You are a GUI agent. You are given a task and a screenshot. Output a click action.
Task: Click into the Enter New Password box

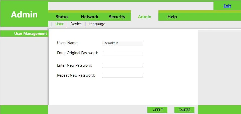122,65
